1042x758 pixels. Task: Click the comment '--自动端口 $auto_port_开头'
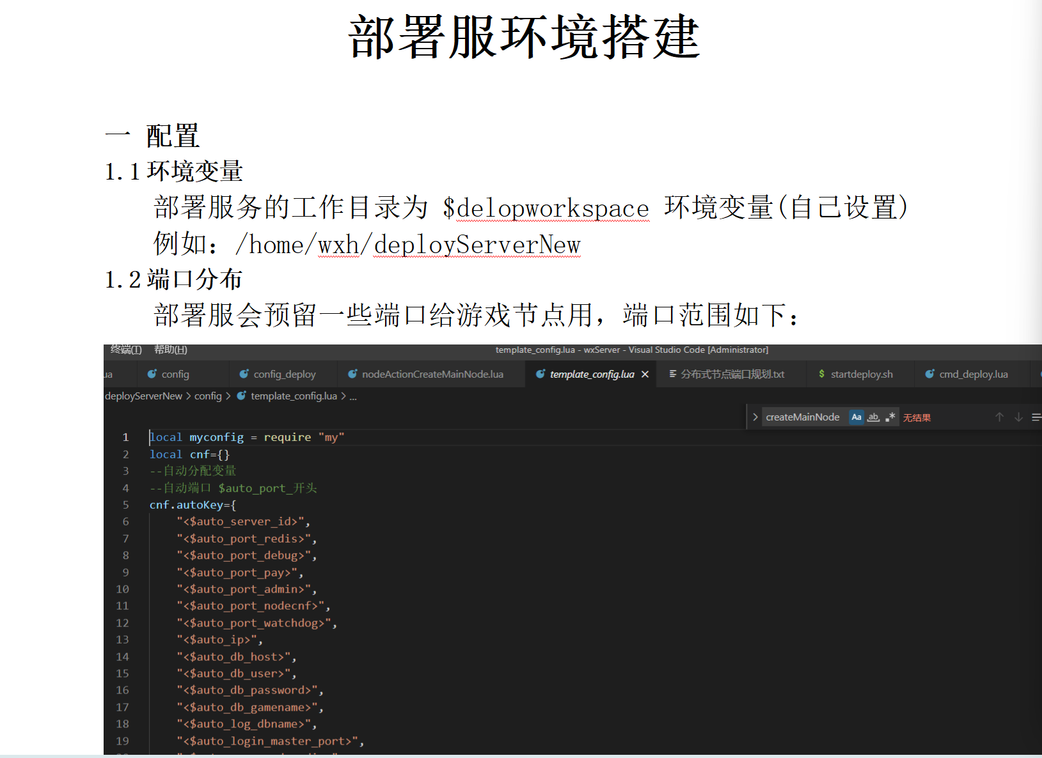(233, 488)
